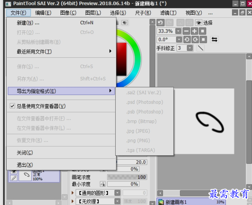Screen dimensions: 252x205
Task: Open the 33.3% zoom dropdown
Action: pyautogui.click(x=178, y=31)
